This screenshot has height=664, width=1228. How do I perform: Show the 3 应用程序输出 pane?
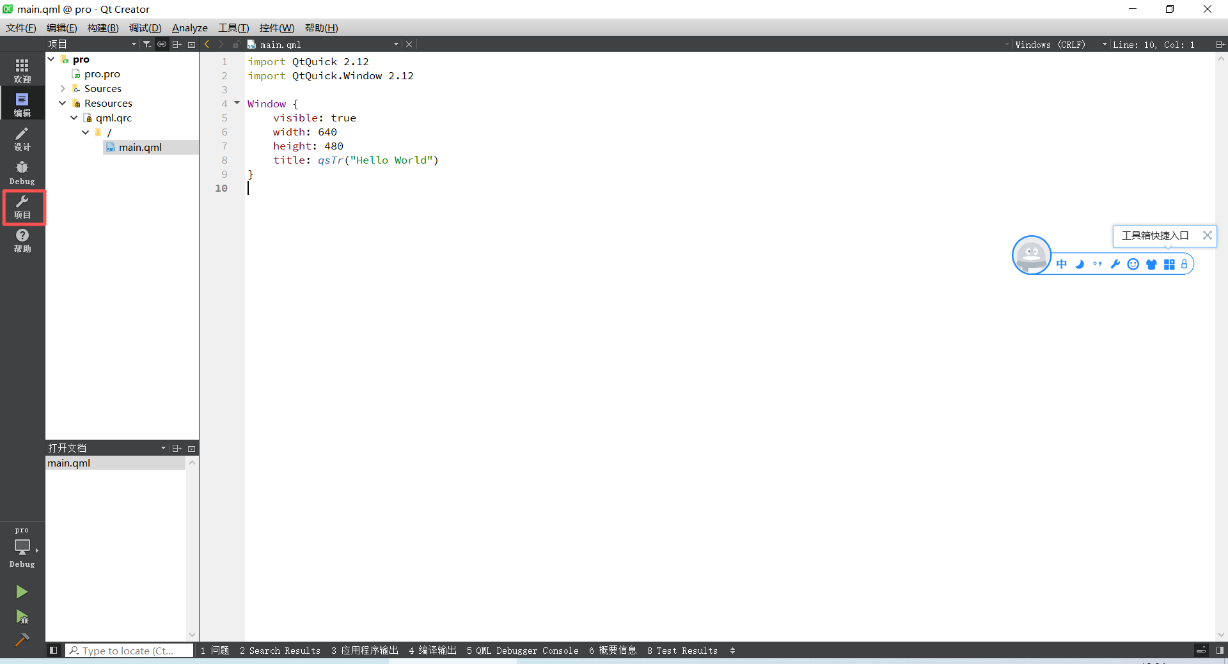(365, 651)
